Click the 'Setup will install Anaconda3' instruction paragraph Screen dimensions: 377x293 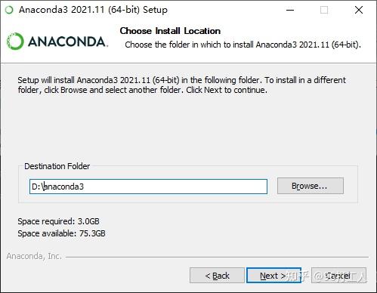[x=181, y=85]
